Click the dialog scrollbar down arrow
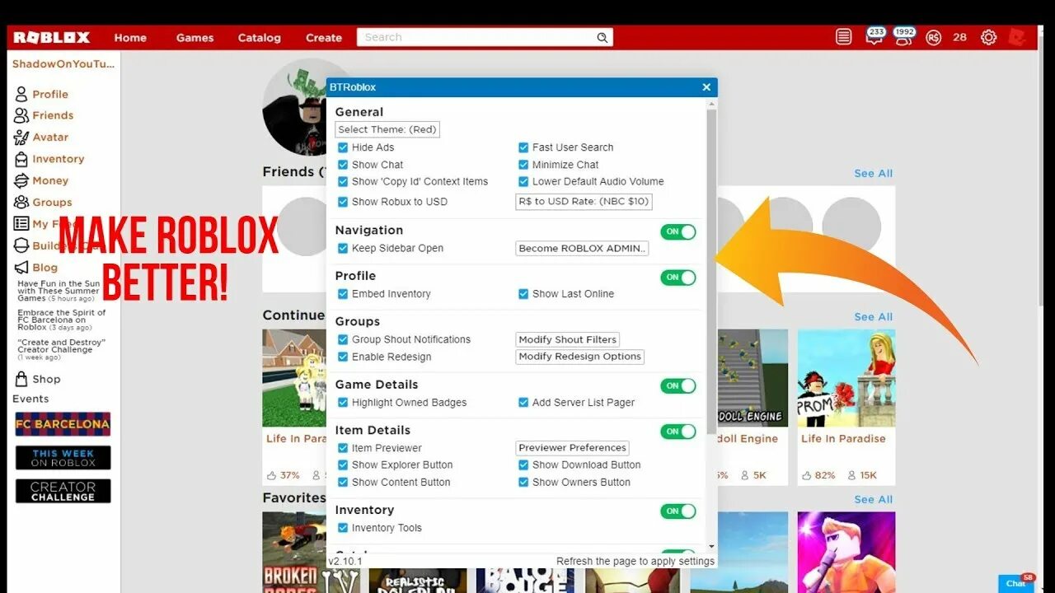 point(711,546)
